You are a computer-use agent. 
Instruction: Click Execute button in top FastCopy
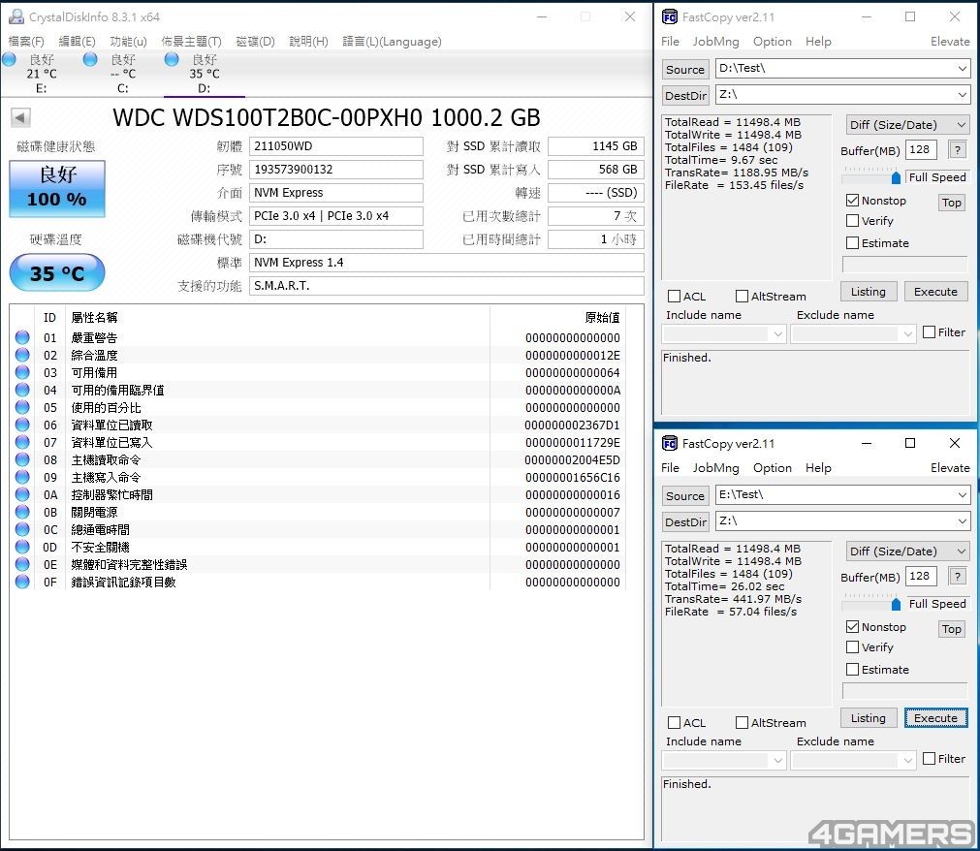pyautogui.click(x=935, y=292)
